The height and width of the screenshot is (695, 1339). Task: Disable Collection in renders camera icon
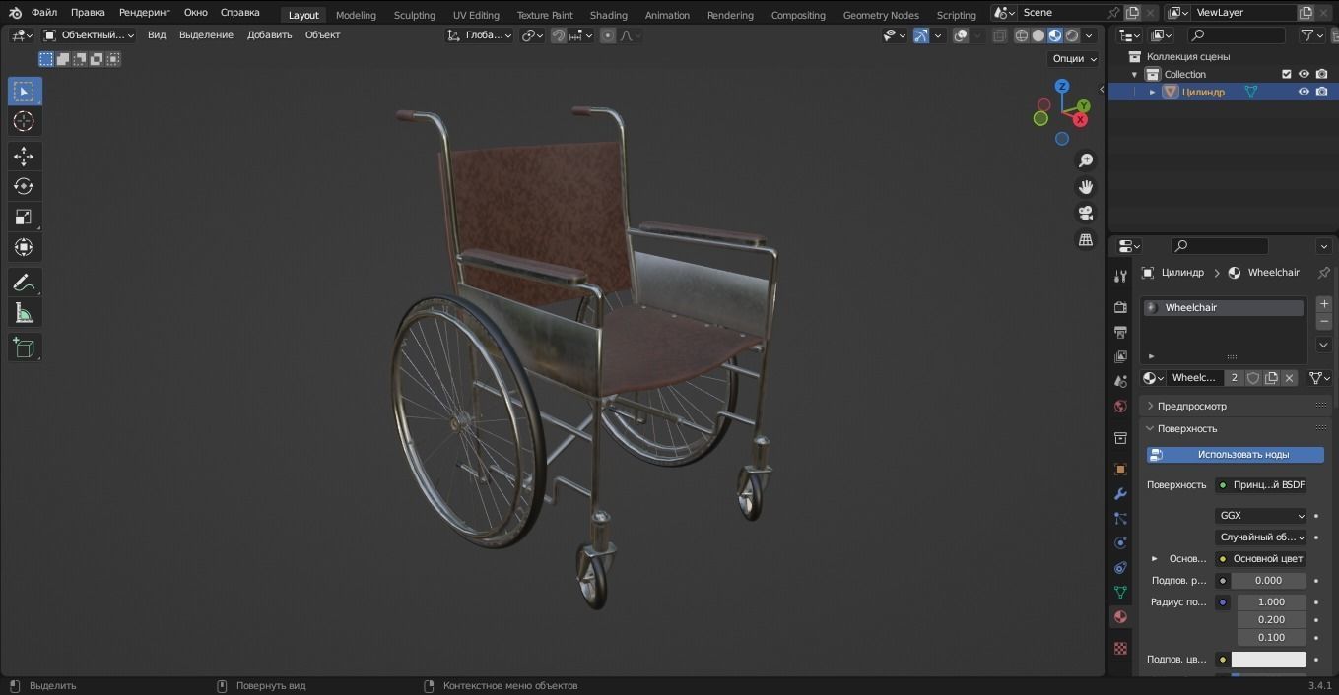[1321, 74]
